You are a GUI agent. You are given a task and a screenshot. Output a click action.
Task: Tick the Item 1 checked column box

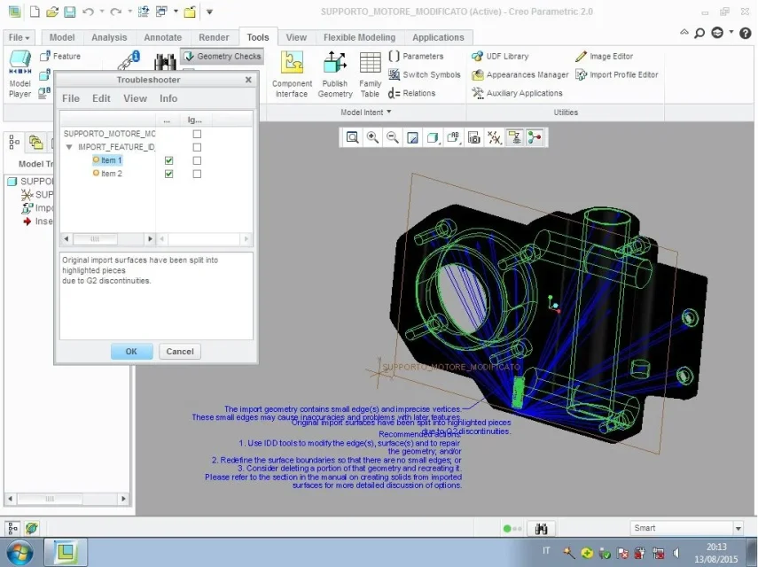(x=168, y=160)
